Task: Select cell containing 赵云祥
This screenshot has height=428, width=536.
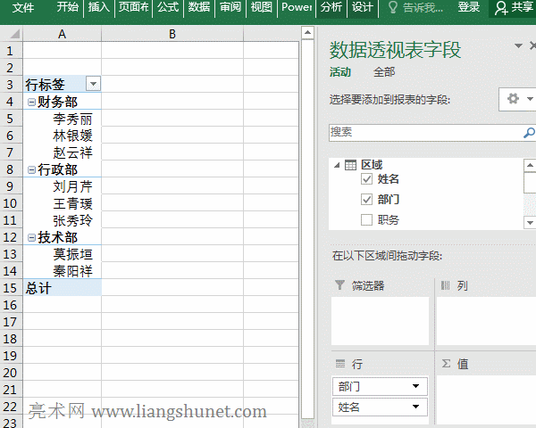Action: tap(63, 152)
